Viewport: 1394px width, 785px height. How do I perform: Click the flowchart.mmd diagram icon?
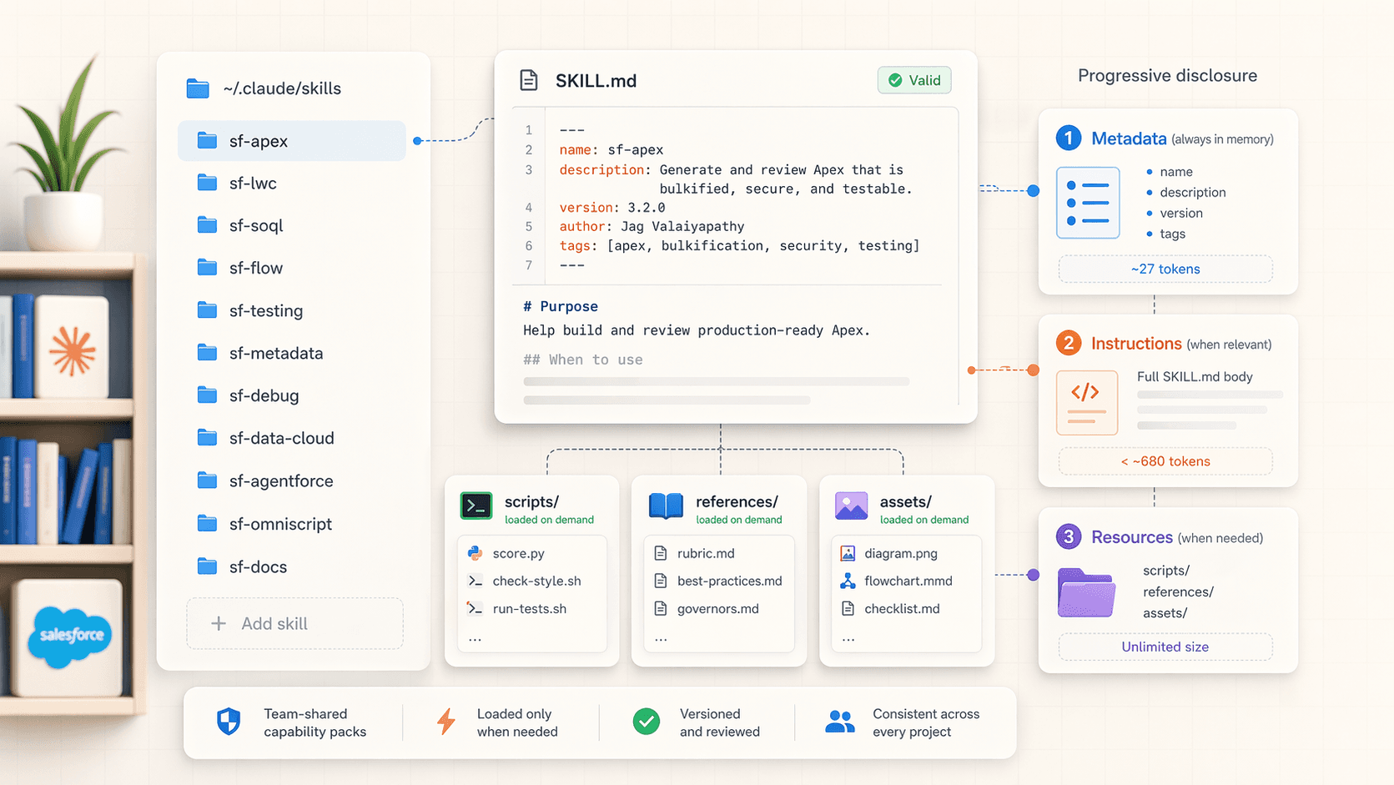pos(848,581)
